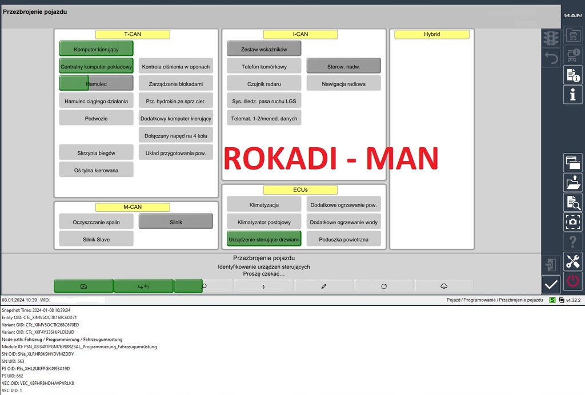The image size is (585, 395).
Task: Click Klimatyzator postojowy button
Action: 264,221
